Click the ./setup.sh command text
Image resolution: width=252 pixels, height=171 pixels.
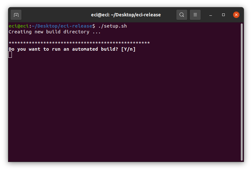113,26
